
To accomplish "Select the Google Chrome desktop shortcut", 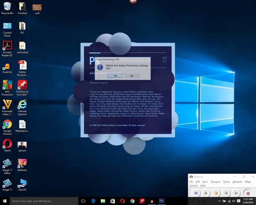I will (7, 127).
